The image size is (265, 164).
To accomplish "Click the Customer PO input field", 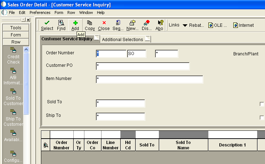I will (142, 66).
